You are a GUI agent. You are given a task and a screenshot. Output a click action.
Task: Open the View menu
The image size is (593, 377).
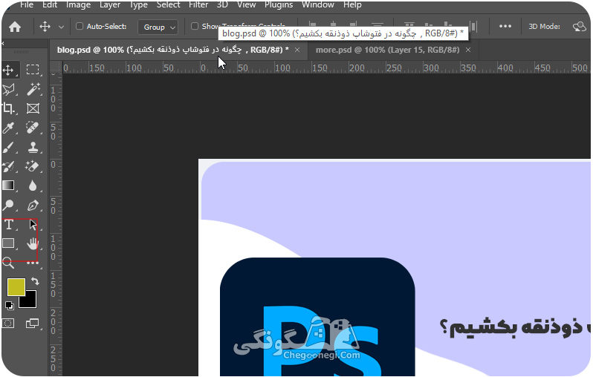click(246, 5)
